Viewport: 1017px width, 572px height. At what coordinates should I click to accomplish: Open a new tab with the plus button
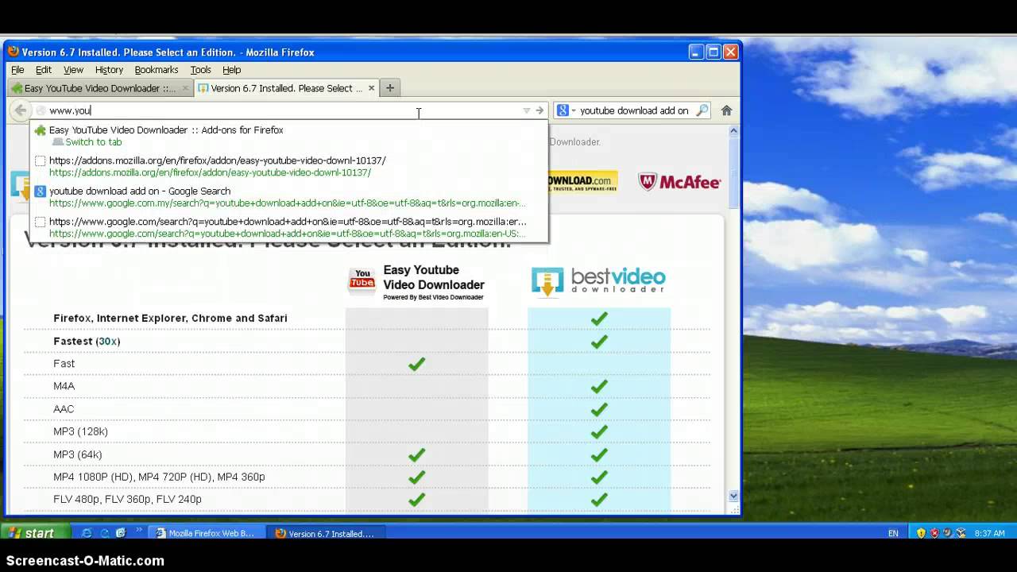tap(389, 88)
